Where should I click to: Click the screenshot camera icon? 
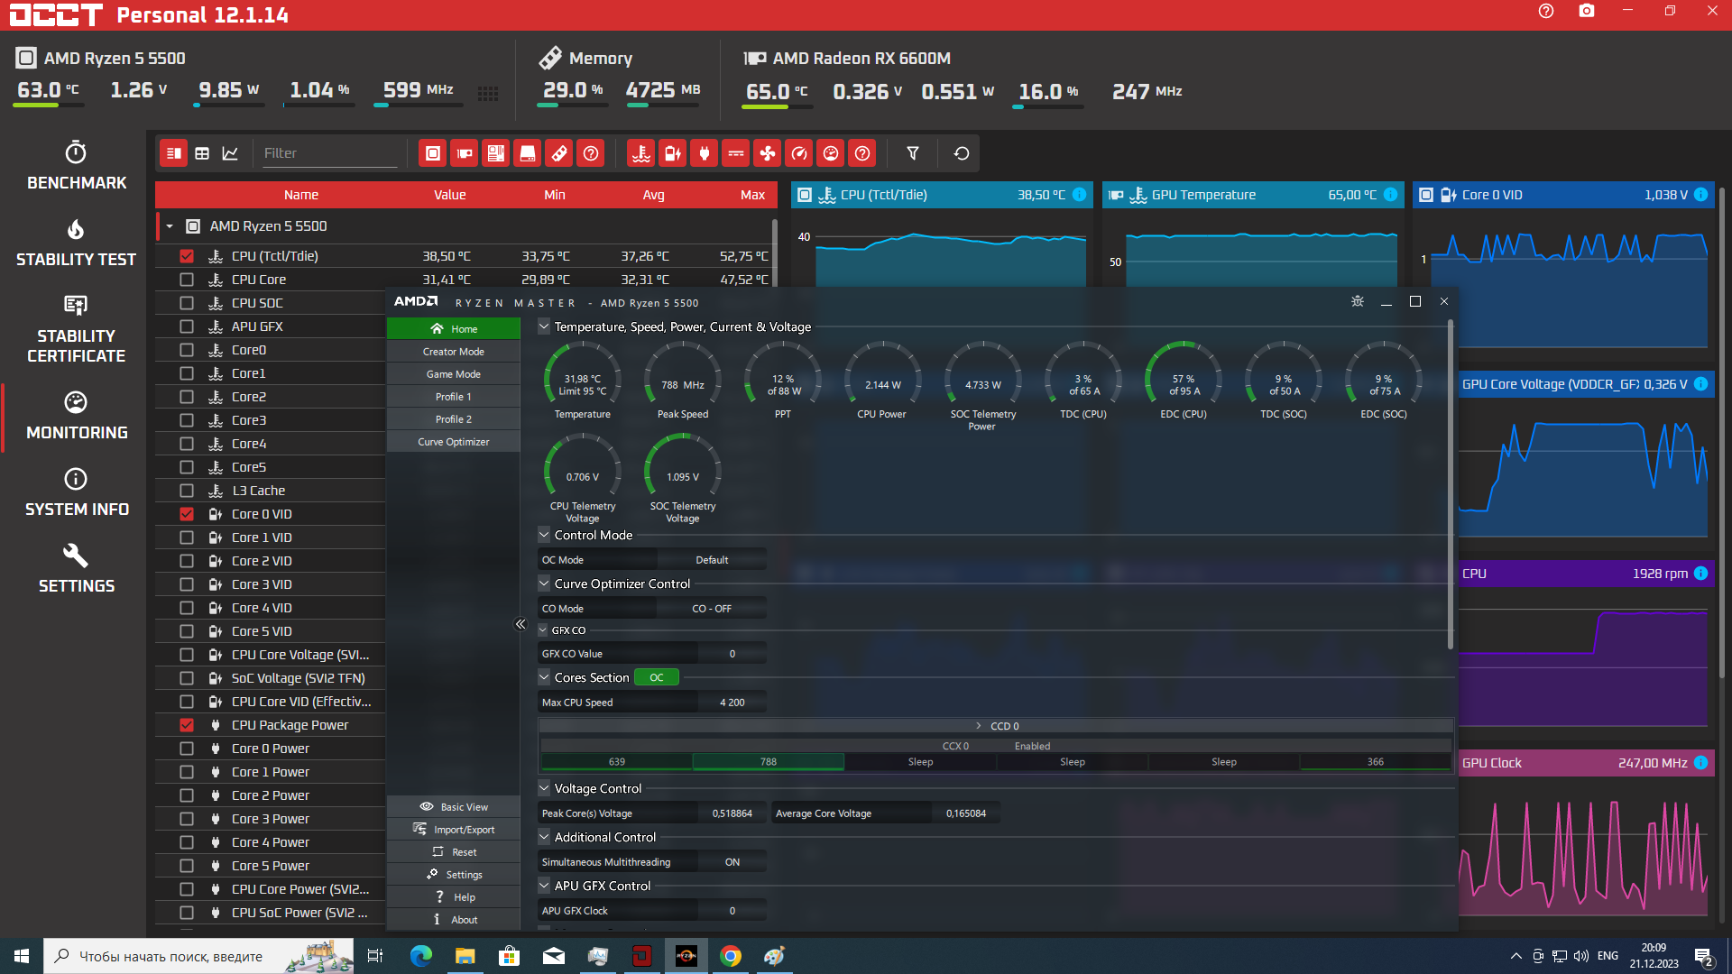click(x=1587, y=12)
